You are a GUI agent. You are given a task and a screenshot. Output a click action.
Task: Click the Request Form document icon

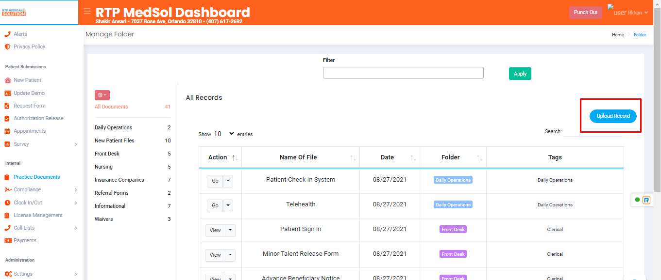tap(7, 106)
